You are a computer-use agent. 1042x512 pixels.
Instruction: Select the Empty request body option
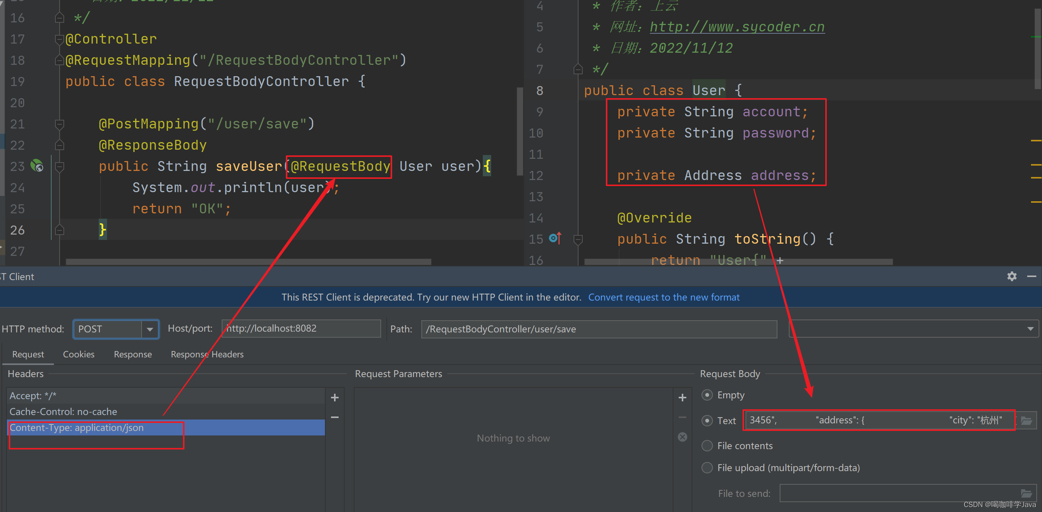(707, 395)
